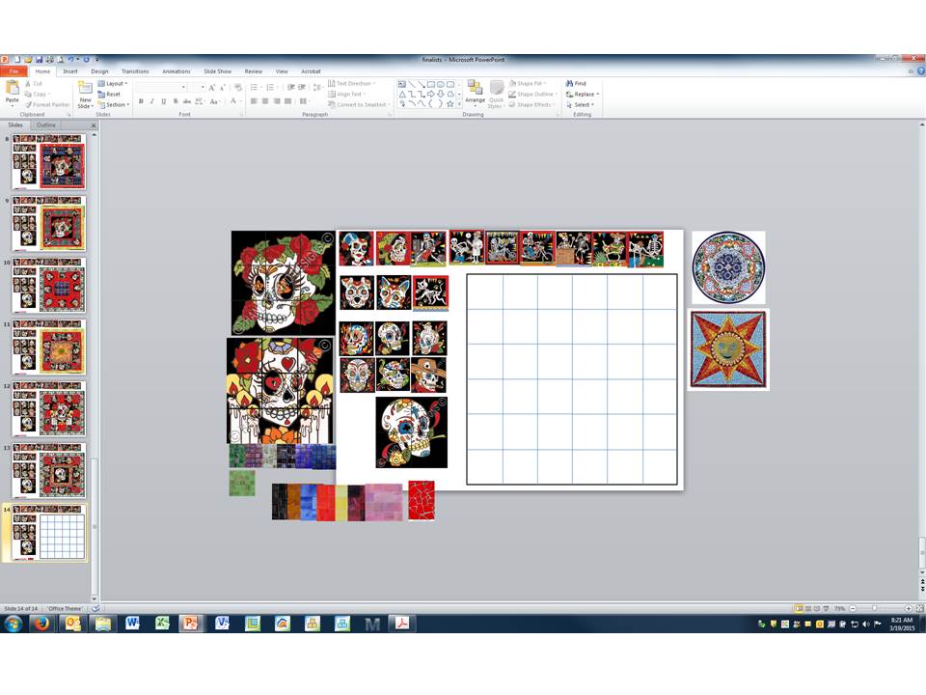Viewport: 926px width, 695px height.
Task: Click Increase Font Size icon
Action: pyautogui.click(x=211, y=88)
